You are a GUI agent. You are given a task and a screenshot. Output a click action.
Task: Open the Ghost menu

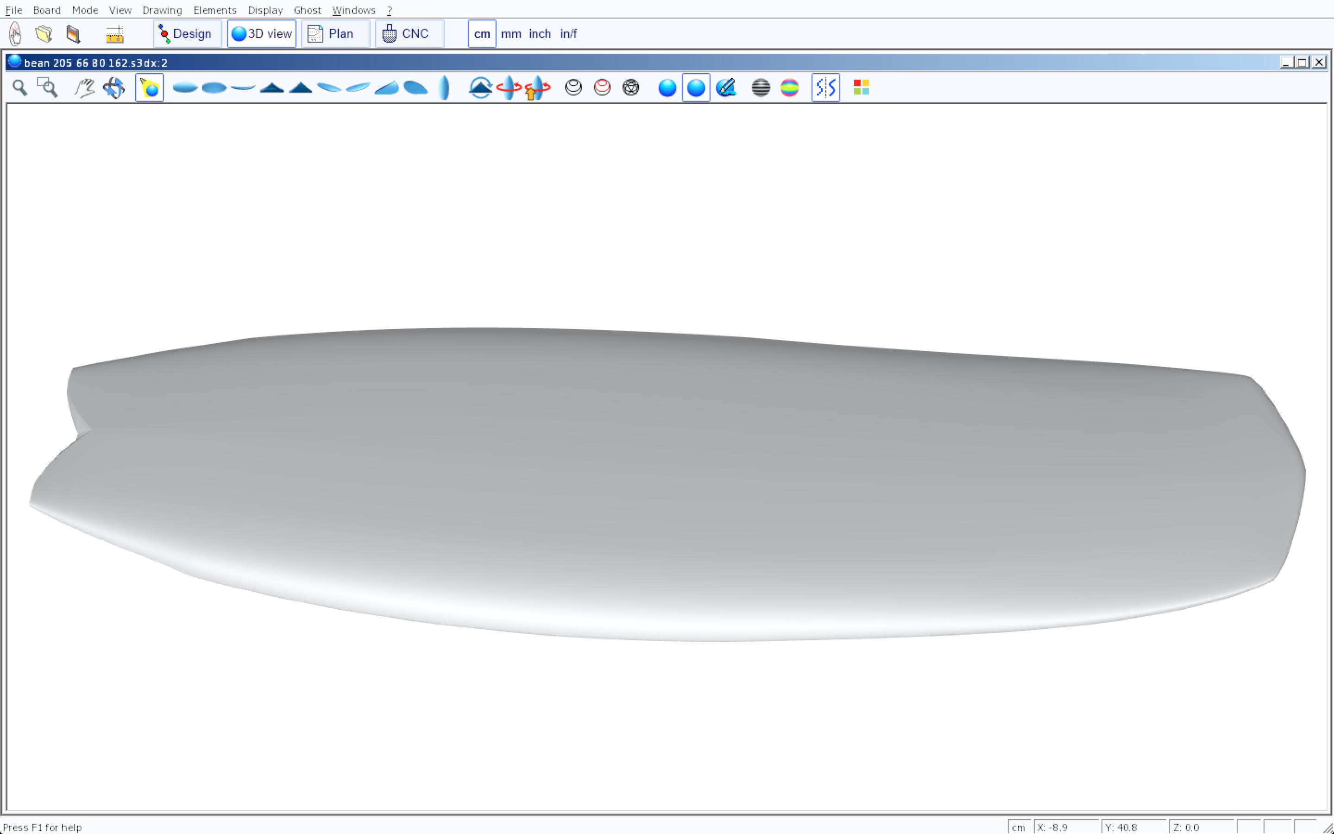point(307,10)
